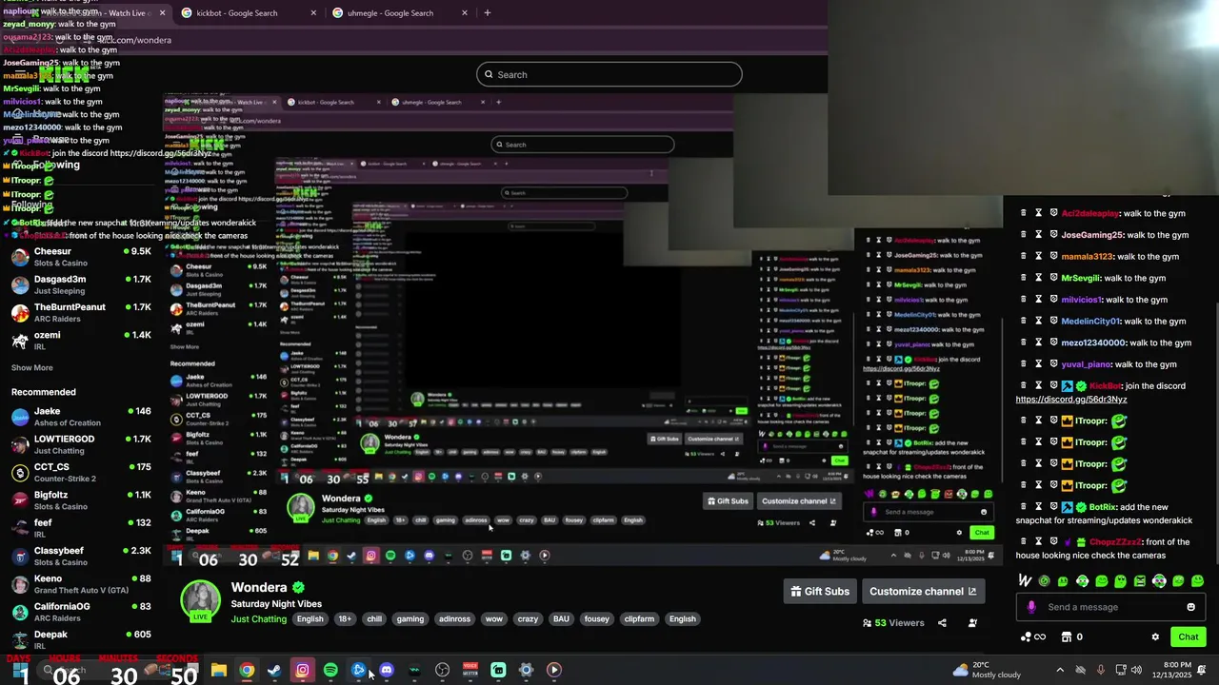The image size is (1219, 685).
Task: Open recommended channel LOWTIERGOD in the main sidebar
Action: coord(82,444)
